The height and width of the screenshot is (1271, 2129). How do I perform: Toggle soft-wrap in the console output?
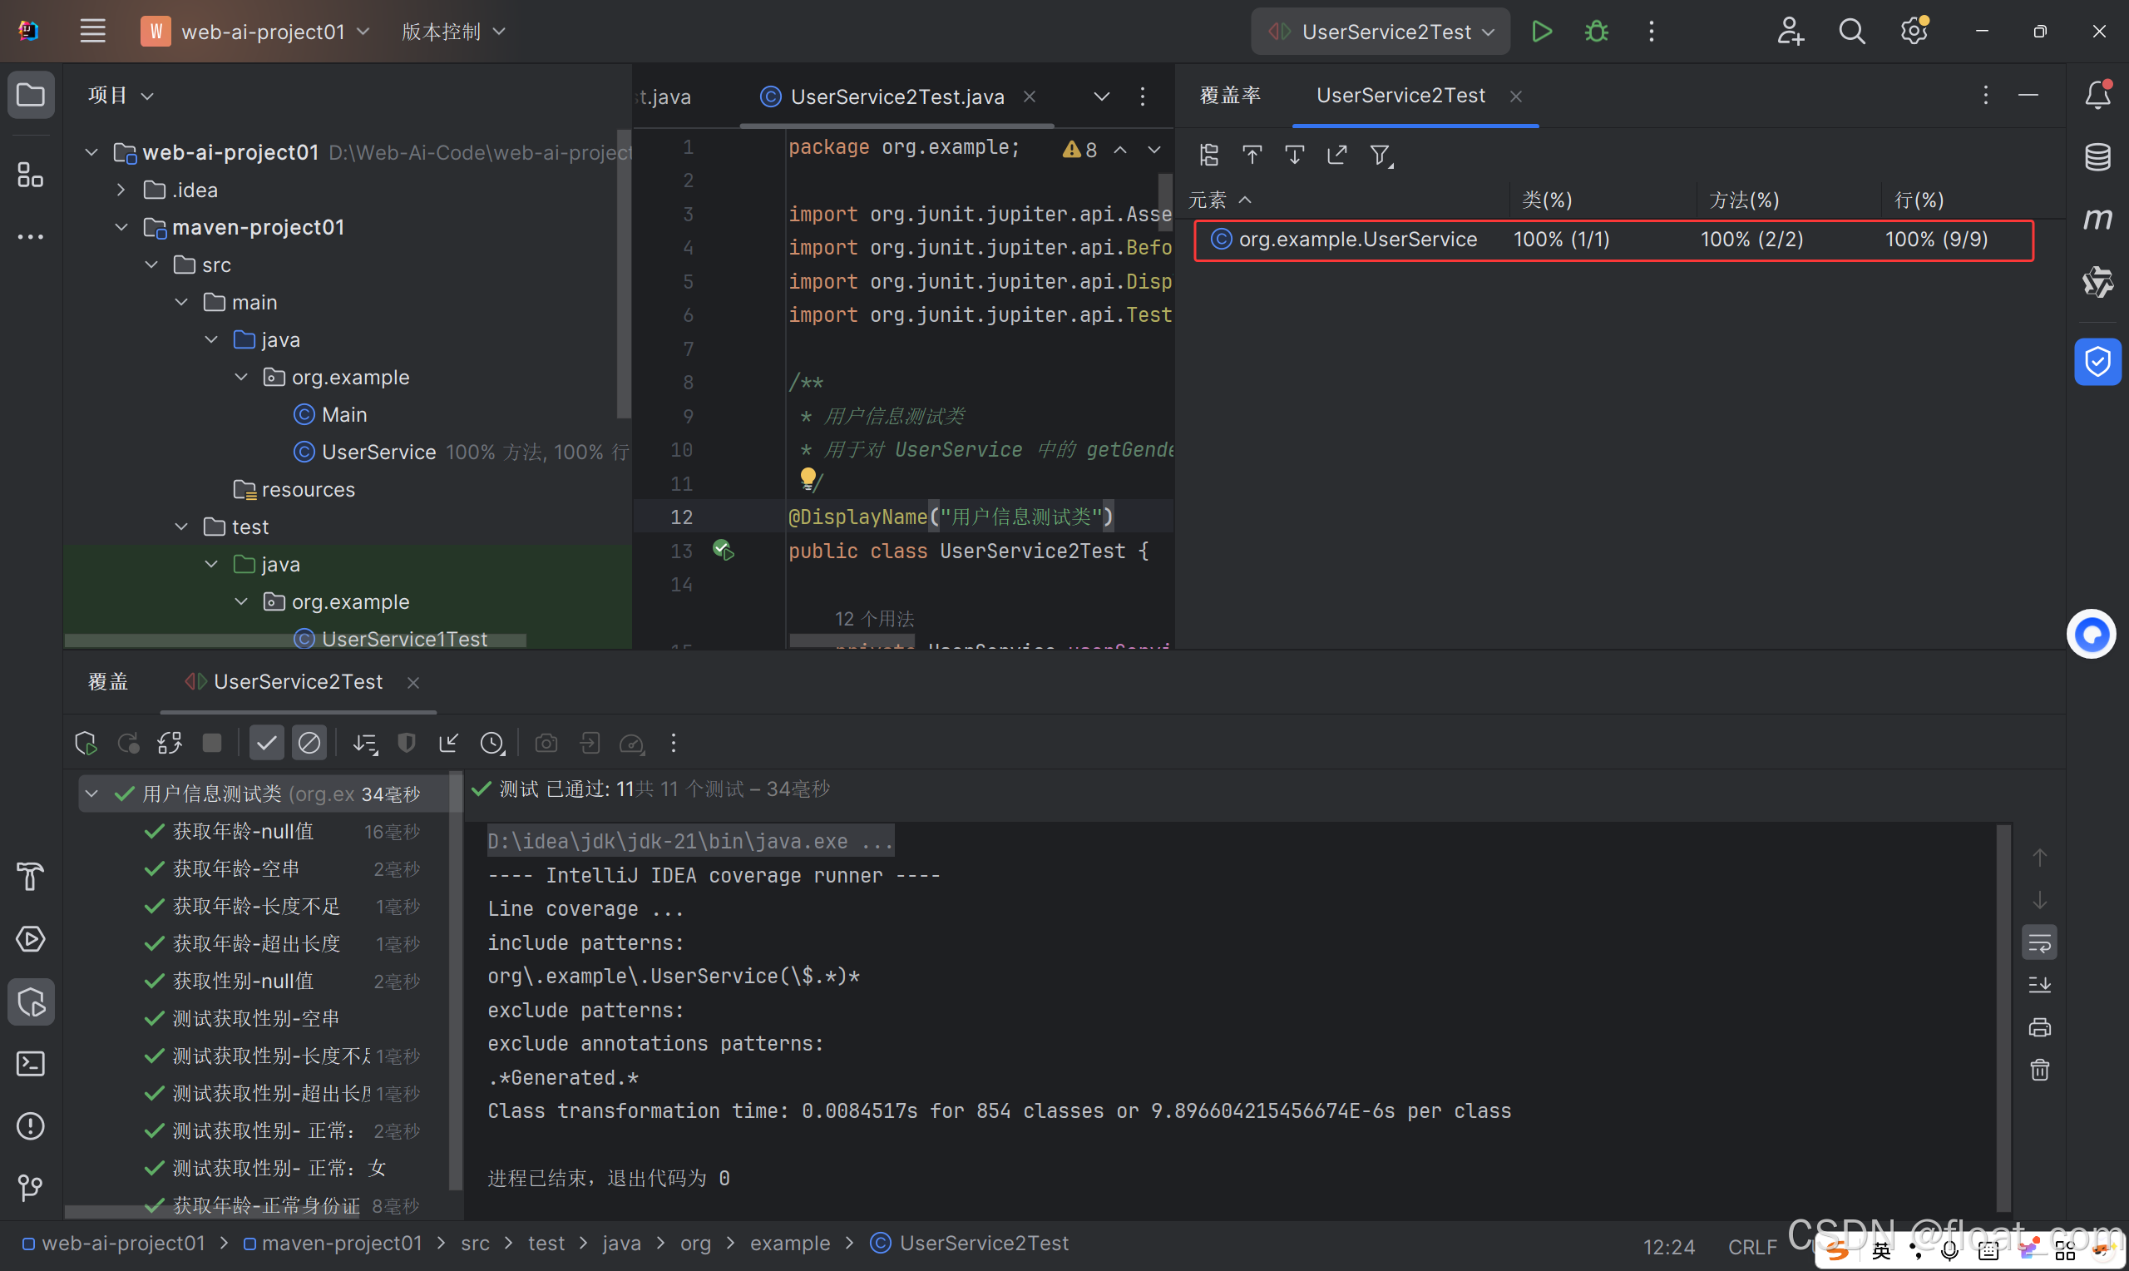point(2040,943)
